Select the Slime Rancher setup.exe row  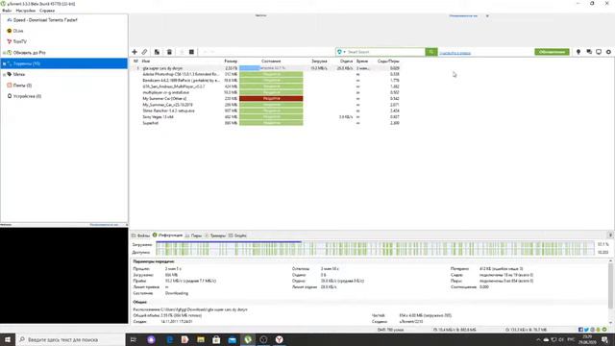coord(266,111)
